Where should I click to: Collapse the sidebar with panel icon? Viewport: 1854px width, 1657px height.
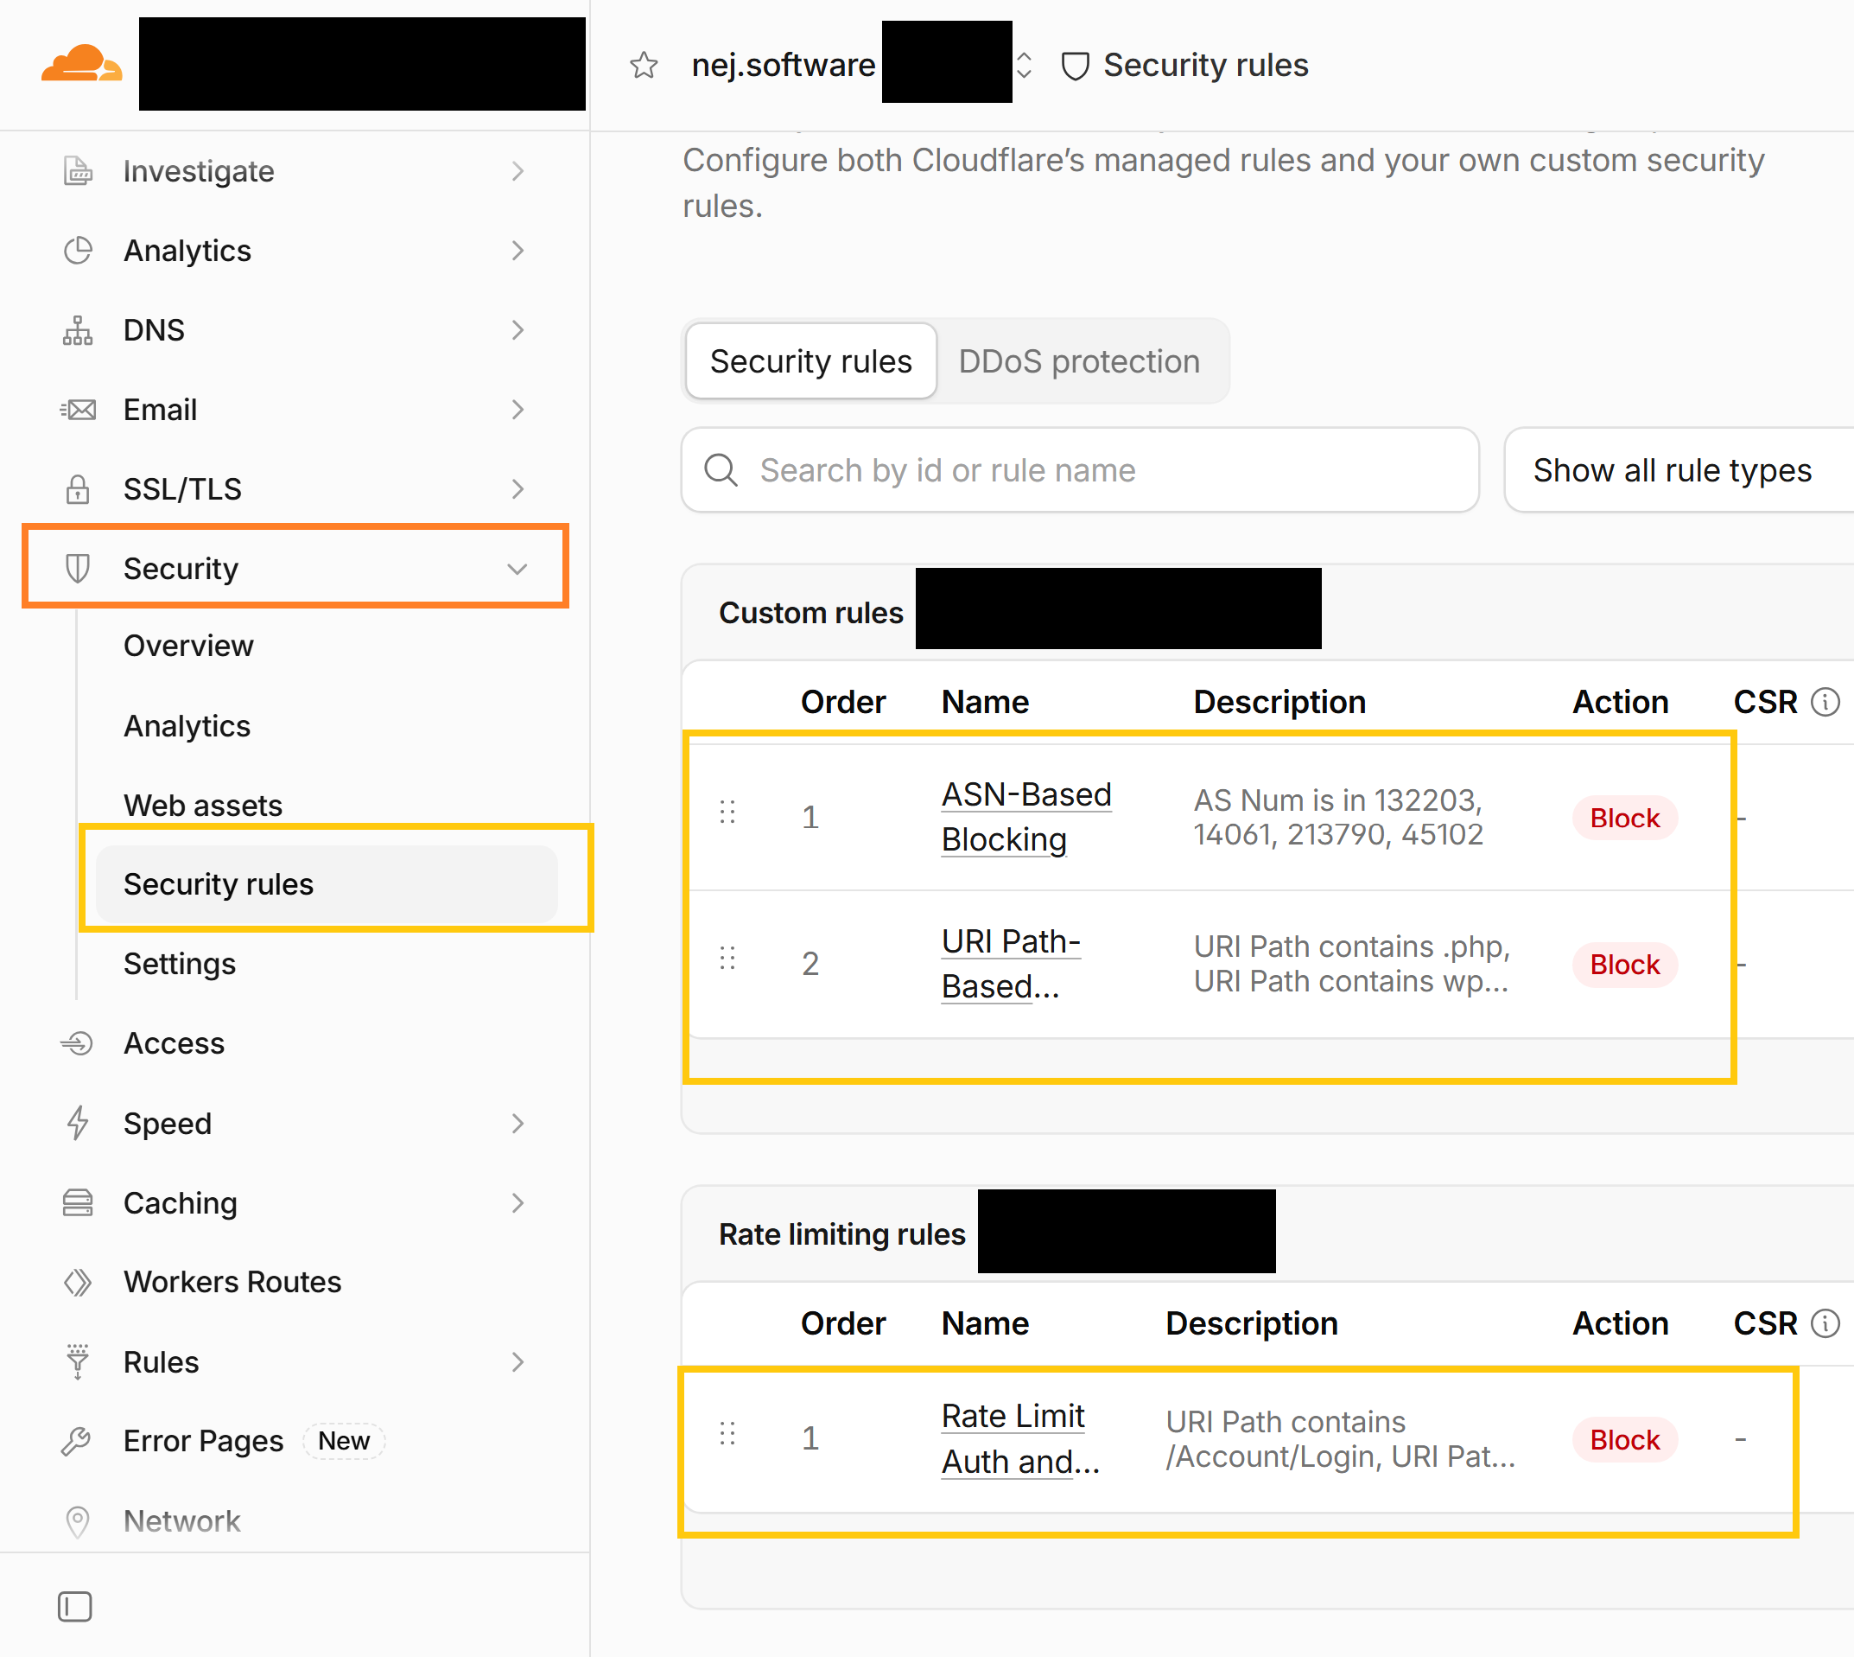74,1607
